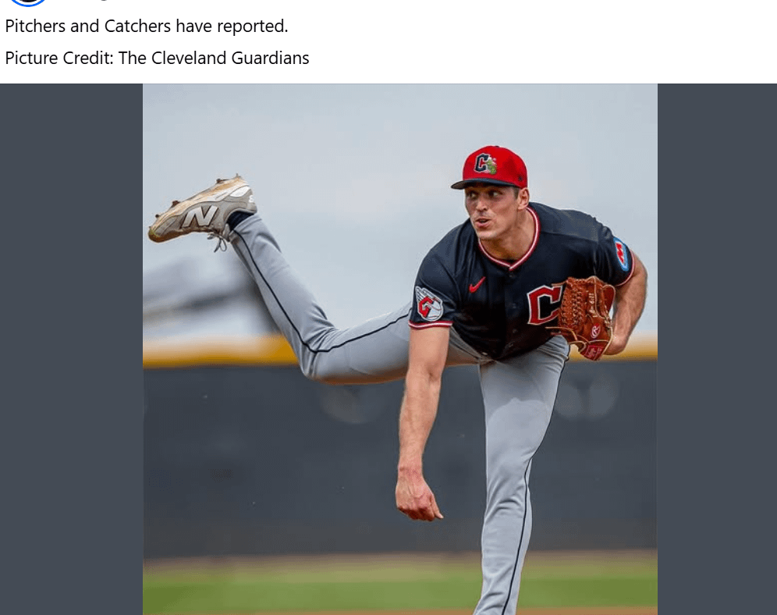Click the pitcher photo in the post
The height and width of the screenshot is (615, 777).
coord(400,350)
